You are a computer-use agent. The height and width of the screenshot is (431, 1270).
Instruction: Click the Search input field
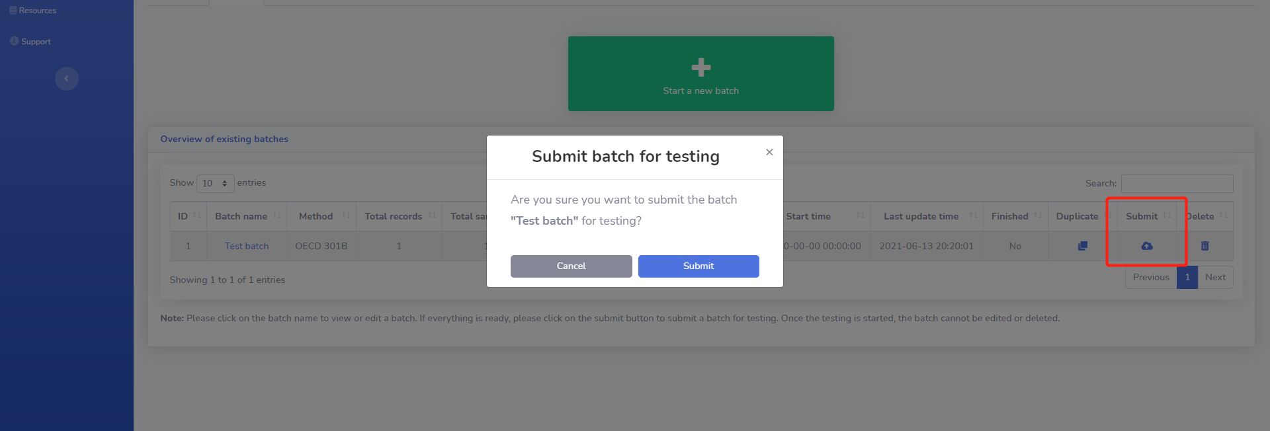click(x=1177, y=183)
